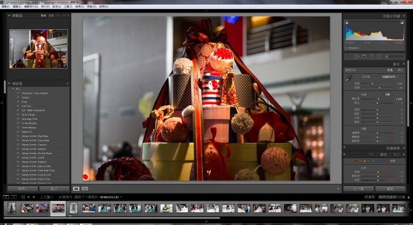Collapse the Basic (基本) panel
This screenshot has height=225, width=413.
[404, 64]
